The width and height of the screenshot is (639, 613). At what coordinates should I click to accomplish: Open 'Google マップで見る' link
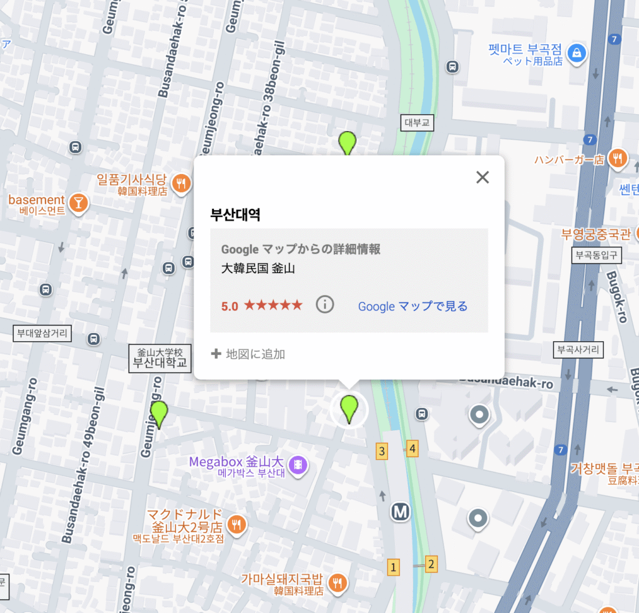pos(412,306)
